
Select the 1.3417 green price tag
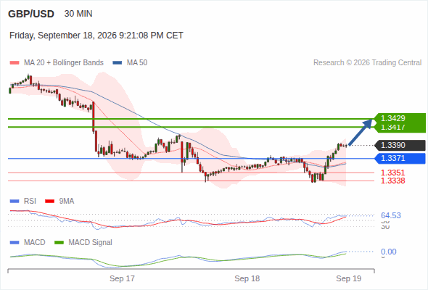pos(400,128)
